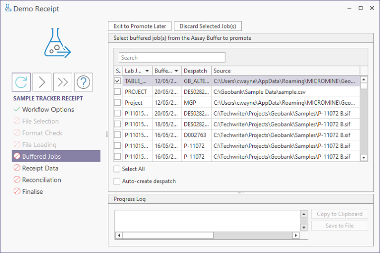This screenshot has height=253, width=380.
Task: Click into the Search input field
Action: (172, 58)
